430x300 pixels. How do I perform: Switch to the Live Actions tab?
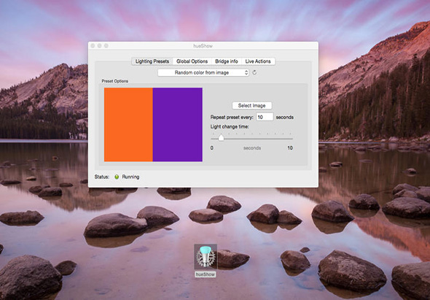[x=258, y=61]
